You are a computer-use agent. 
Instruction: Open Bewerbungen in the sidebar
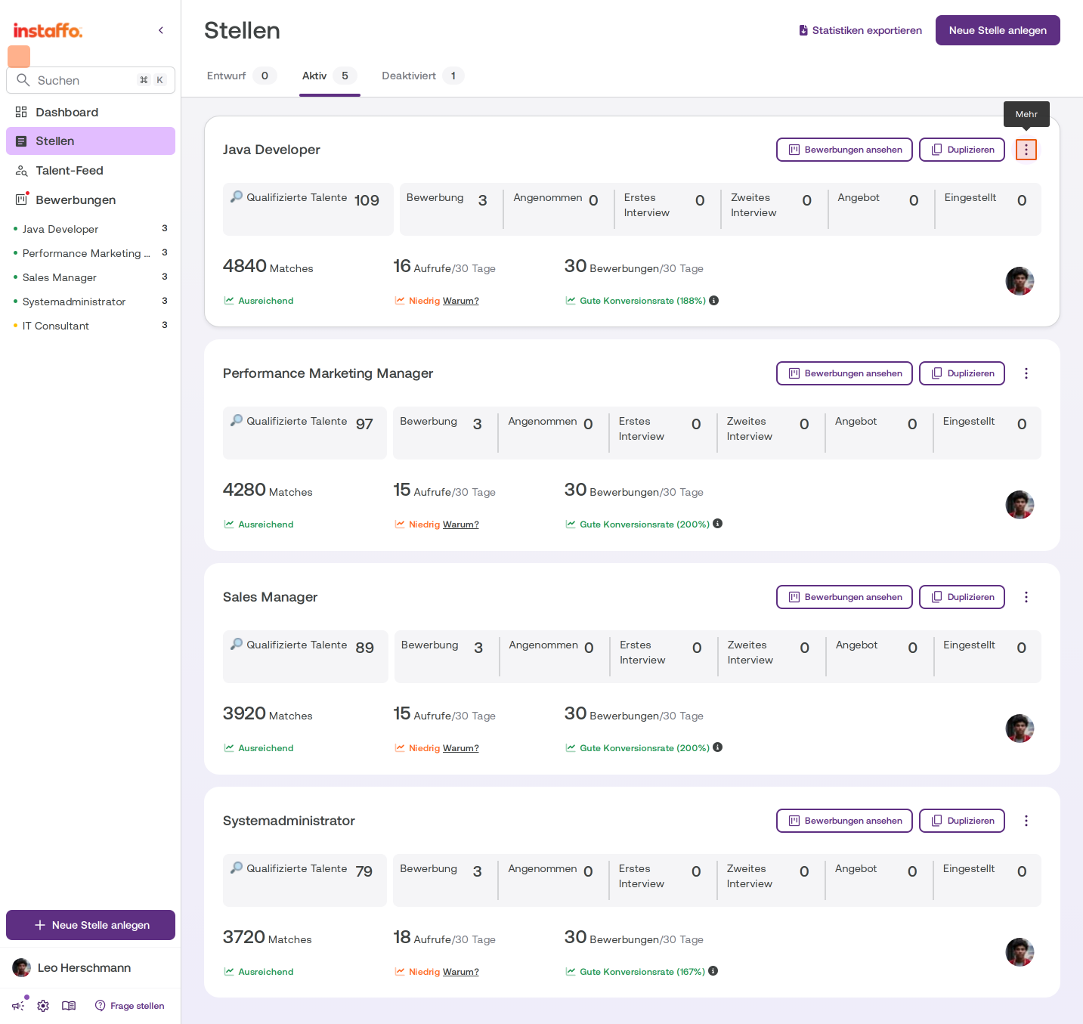91,200
